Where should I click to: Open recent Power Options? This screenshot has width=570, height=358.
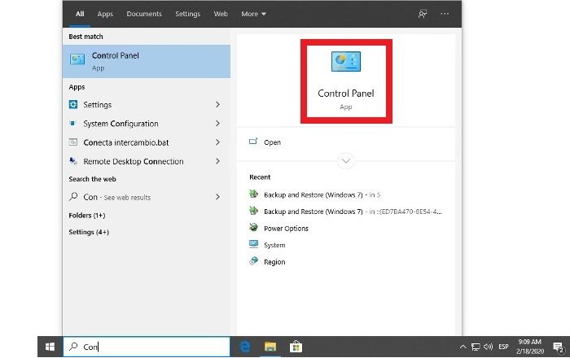286,229
